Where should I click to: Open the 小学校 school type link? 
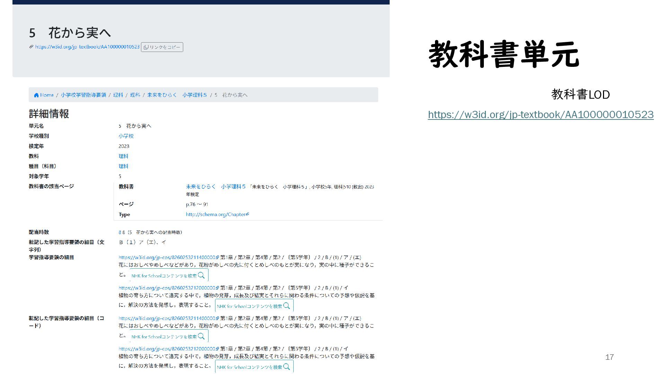(126, 136)
